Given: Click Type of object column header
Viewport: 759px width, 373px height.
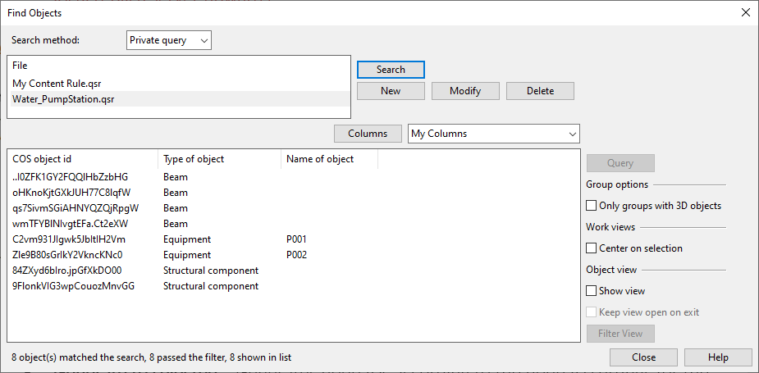Looking at the screenshot, I should (x=218, y=159).
